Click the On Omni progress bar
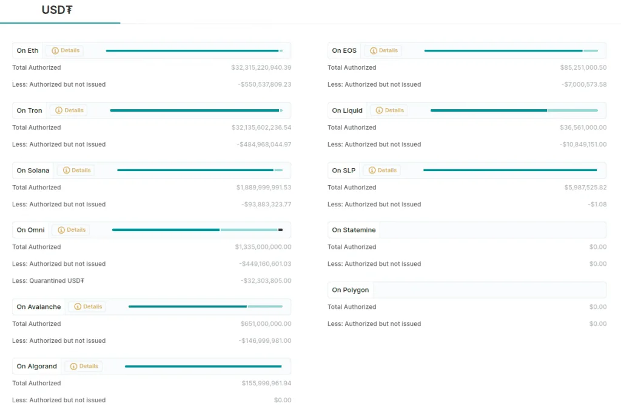Image resolution: width=621 pixels, height=409 pixels. click(x=197, y=230)
